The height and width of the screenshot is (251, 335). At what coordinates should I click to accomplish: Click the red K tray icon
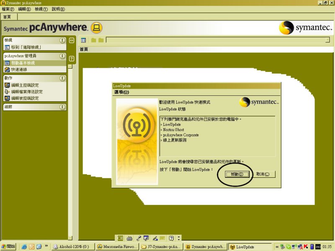coord(306,247)
